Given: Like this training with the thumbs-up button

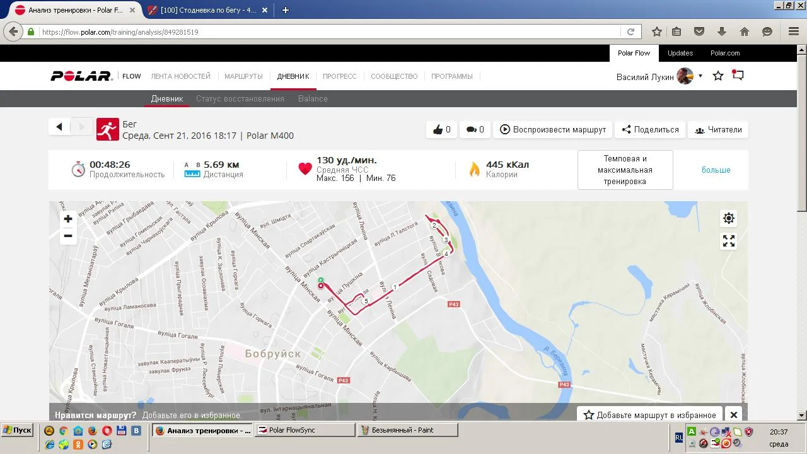Looking at the screenshot, I should (x=441, y=129).
